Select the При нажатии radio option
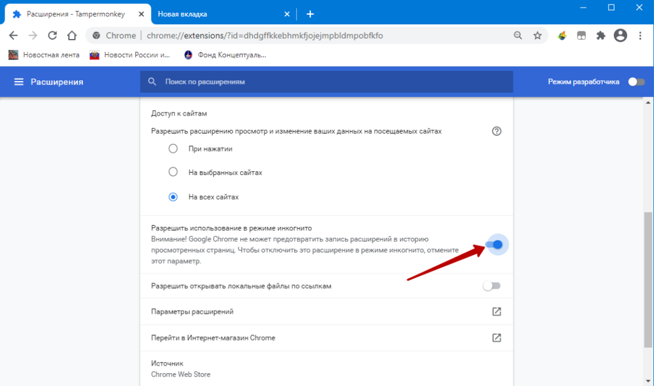Screen dimensions: 654x386 click(173, 149)
